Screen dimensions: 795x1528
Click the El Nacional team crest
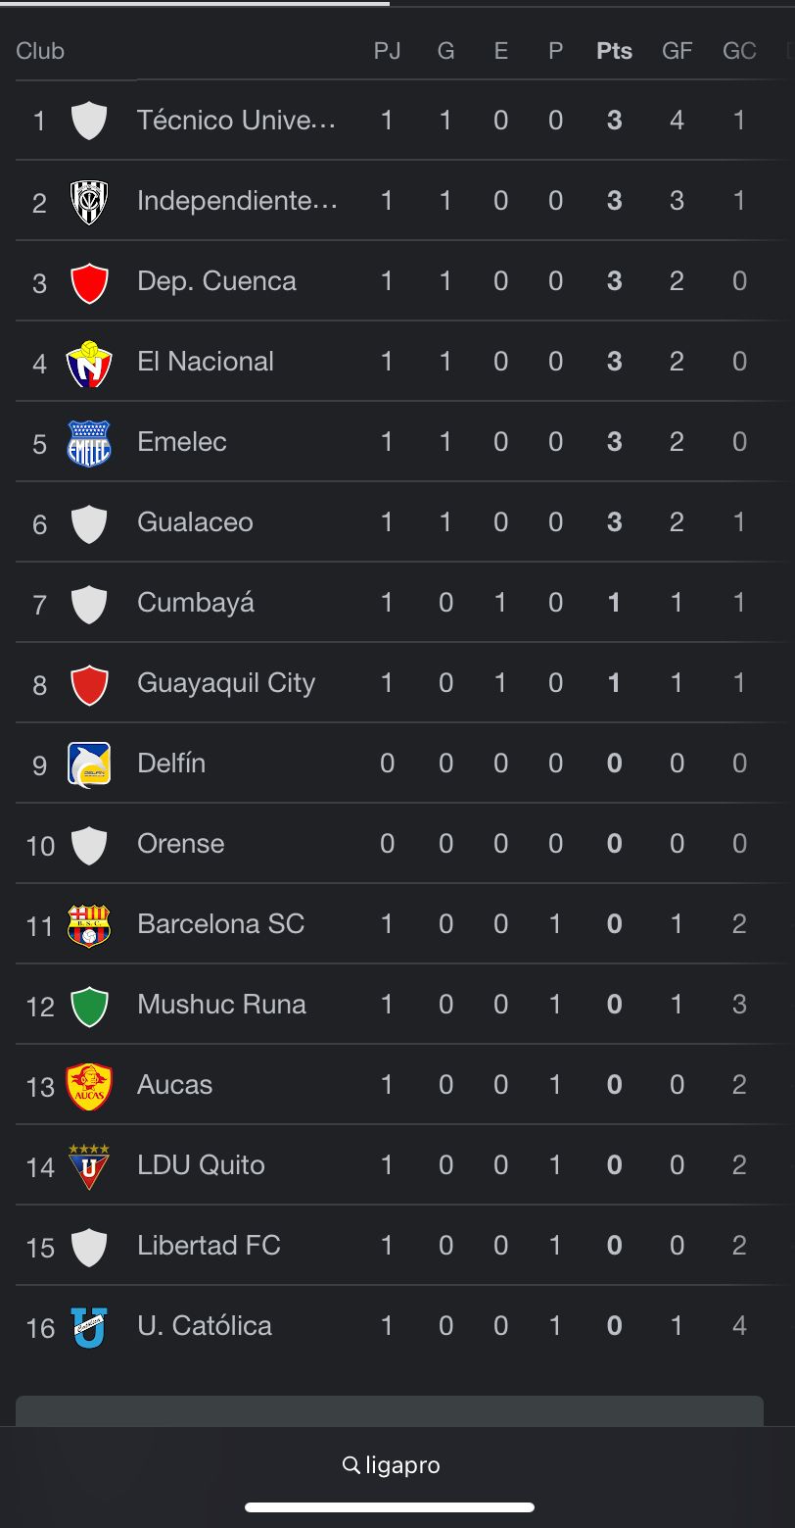point(89,363)
